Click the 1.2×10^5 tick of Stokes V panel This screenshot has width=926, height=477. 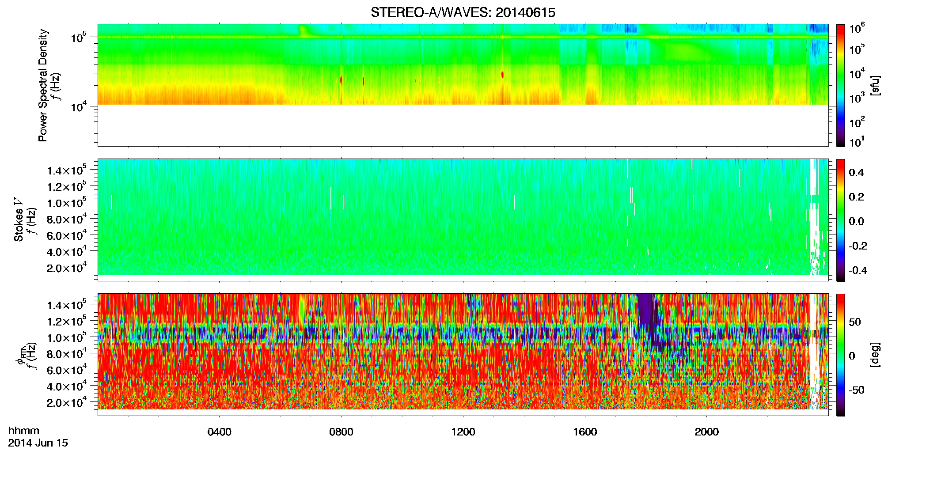pyautogui.click(x=67, y=187)
